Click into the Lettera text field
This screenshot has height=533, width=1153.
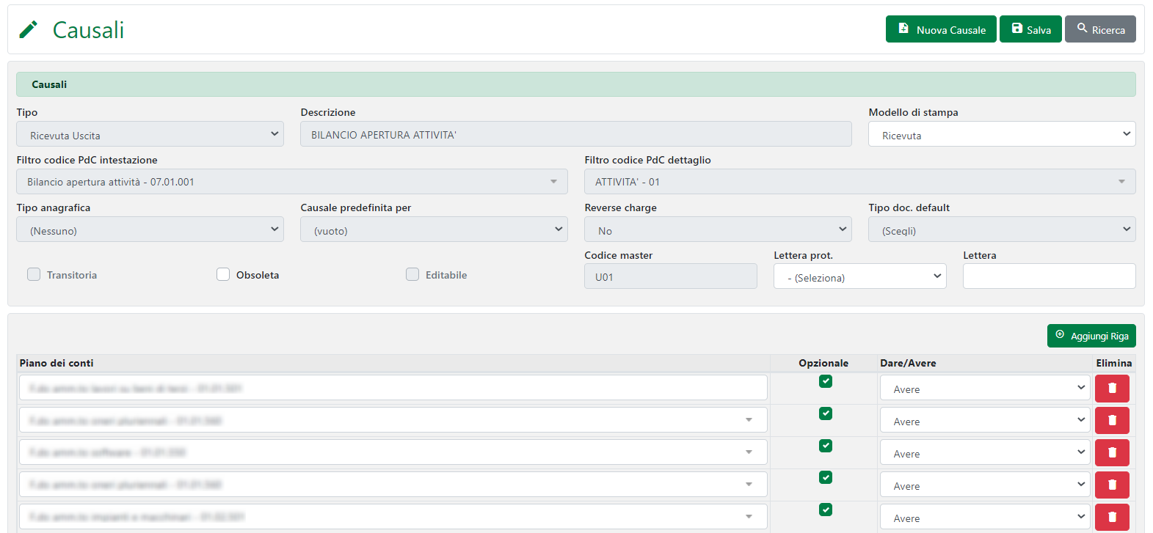1048,276
